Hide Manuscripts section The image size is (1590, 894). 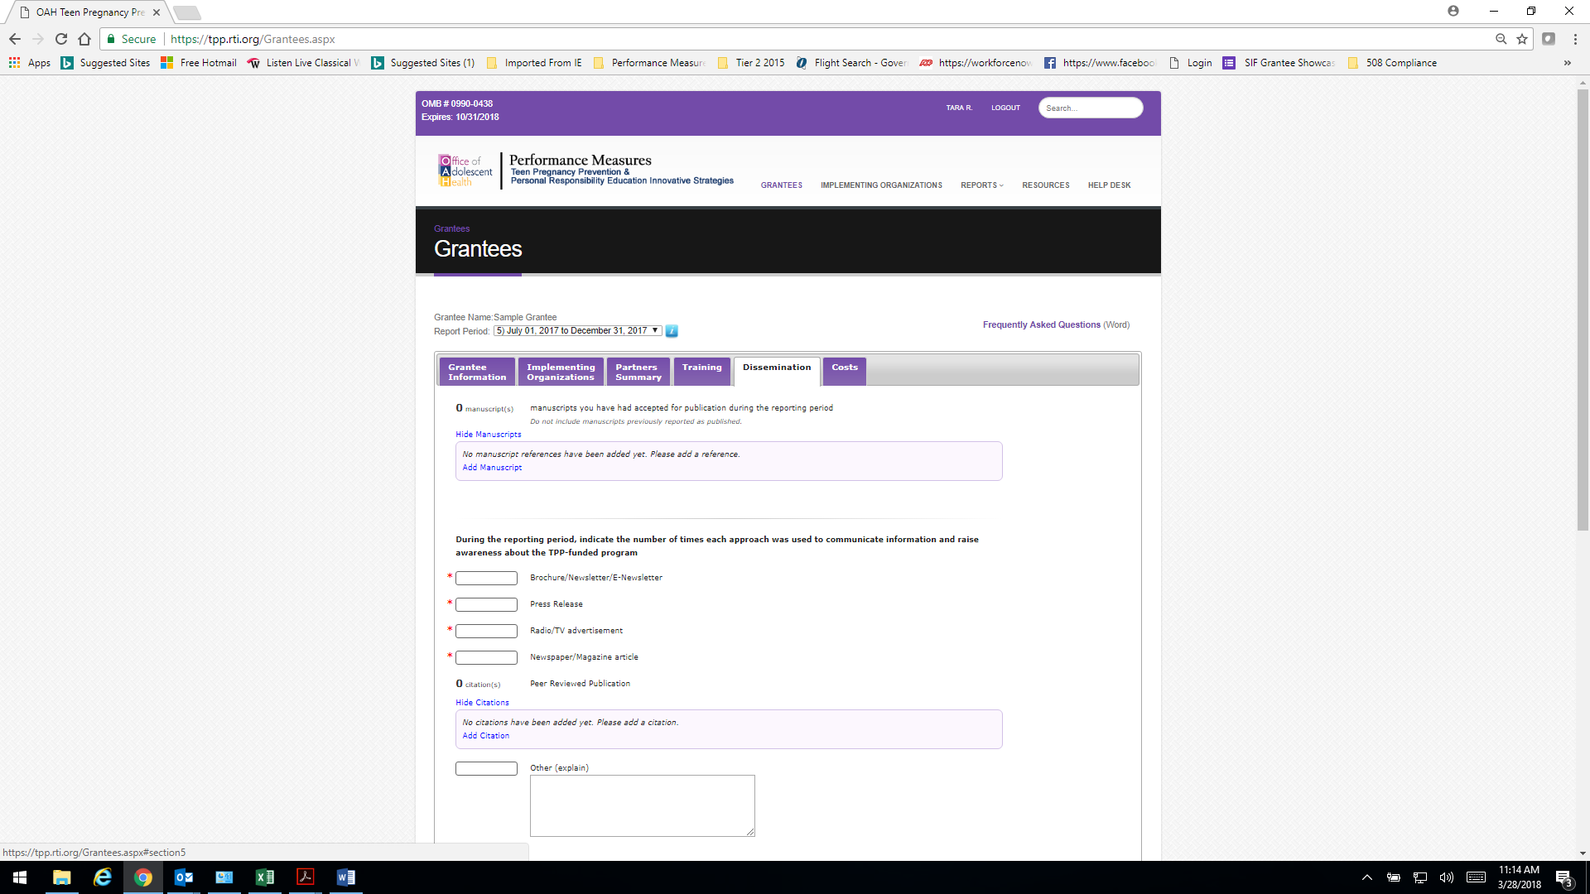488,435
